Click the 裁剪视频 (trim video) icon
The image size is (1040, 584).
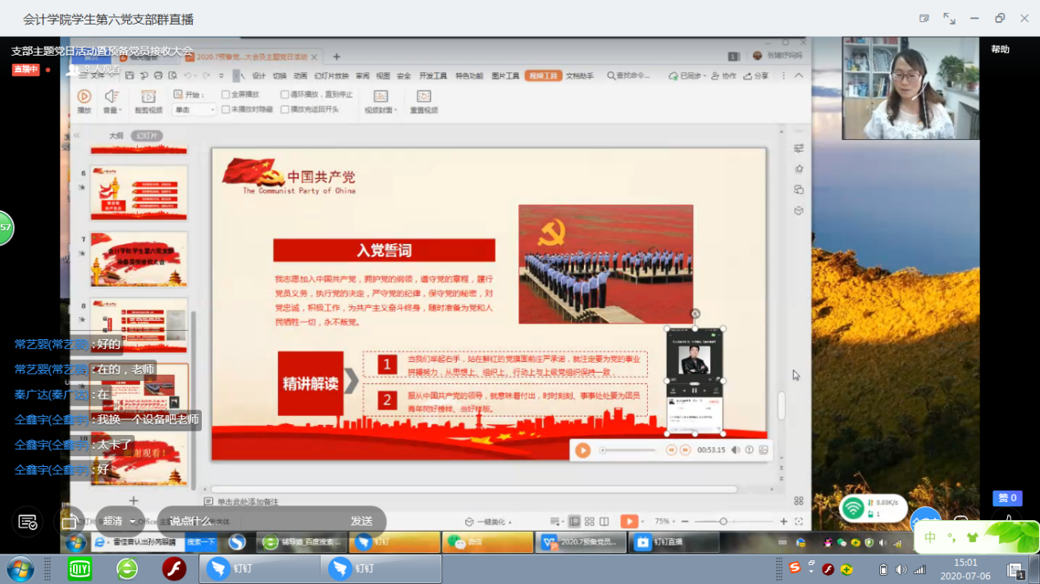click(x=148, y=101)
